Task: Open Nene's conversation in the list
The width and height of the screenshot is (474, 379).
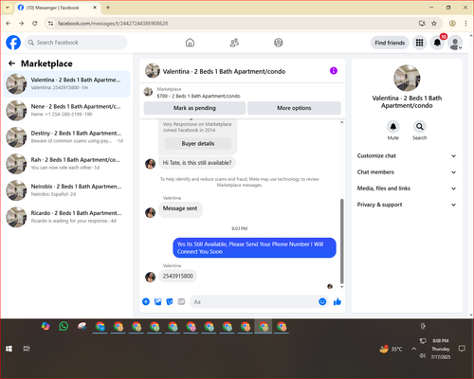Action: 66,111
